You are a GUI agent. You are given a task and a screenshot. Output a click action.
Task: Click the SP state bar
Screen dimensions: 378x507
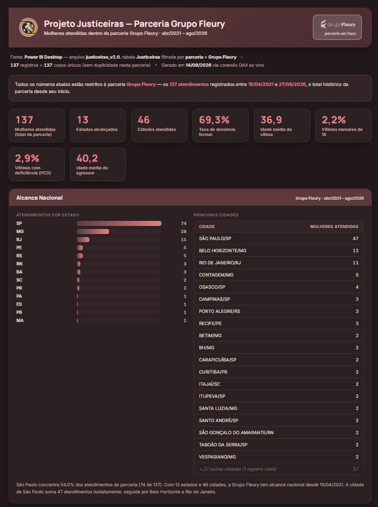pyautogui.click(x=119, y=223)
